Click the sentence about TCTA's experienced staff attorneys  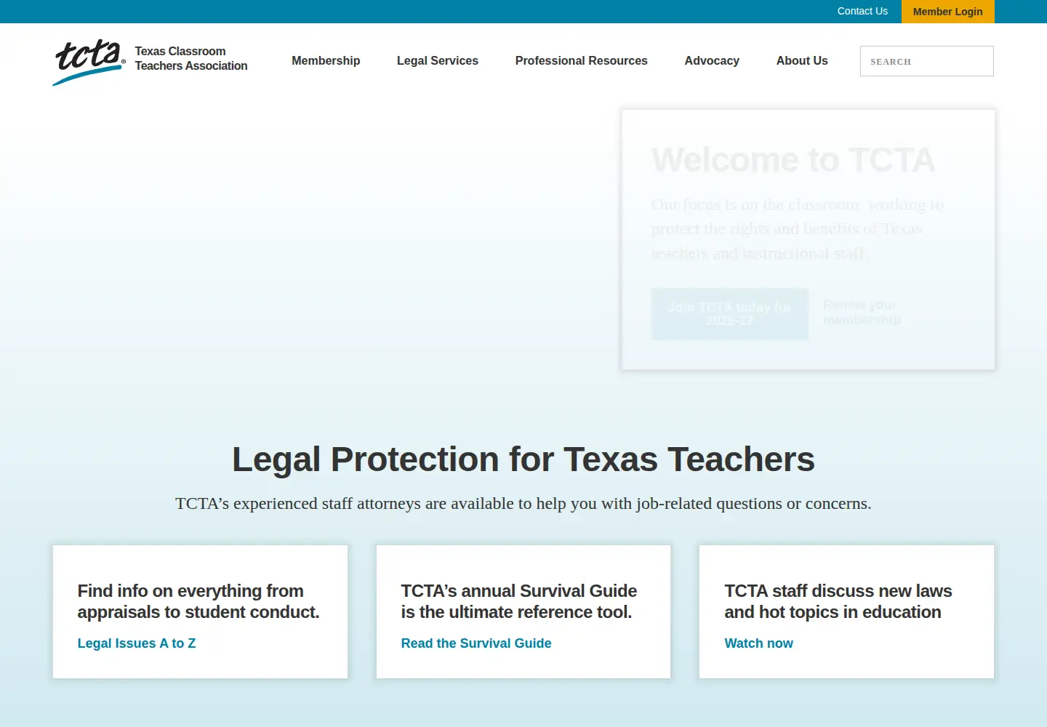pos(523,503)
